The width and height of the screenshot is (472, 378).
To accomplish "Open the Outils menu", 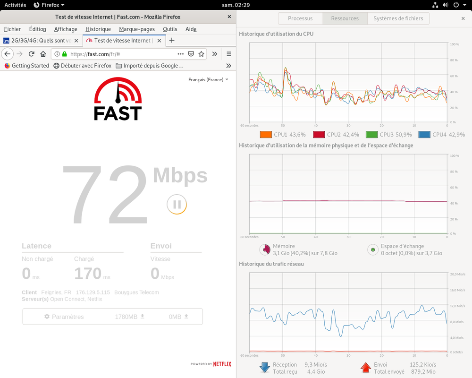I will [170, 29].
